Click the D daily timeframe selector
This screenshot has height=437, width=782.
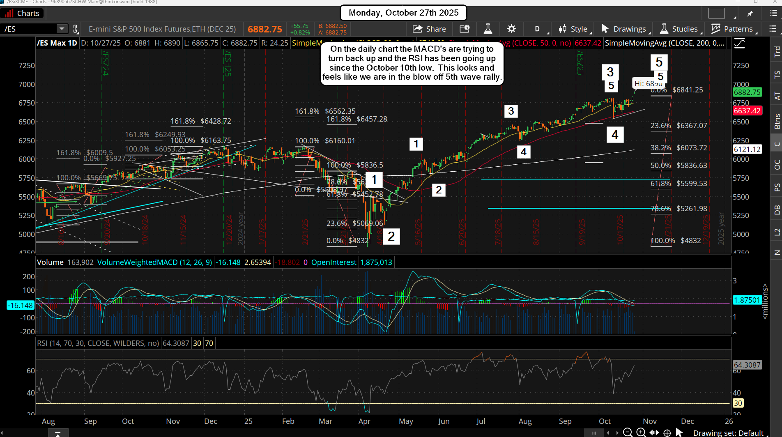(537, 29)
